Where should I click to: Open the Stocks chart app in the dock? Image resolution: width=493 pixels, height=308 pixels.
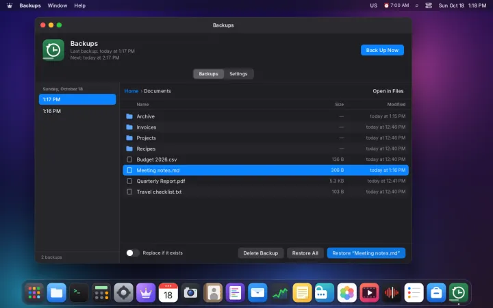point(280,293)
